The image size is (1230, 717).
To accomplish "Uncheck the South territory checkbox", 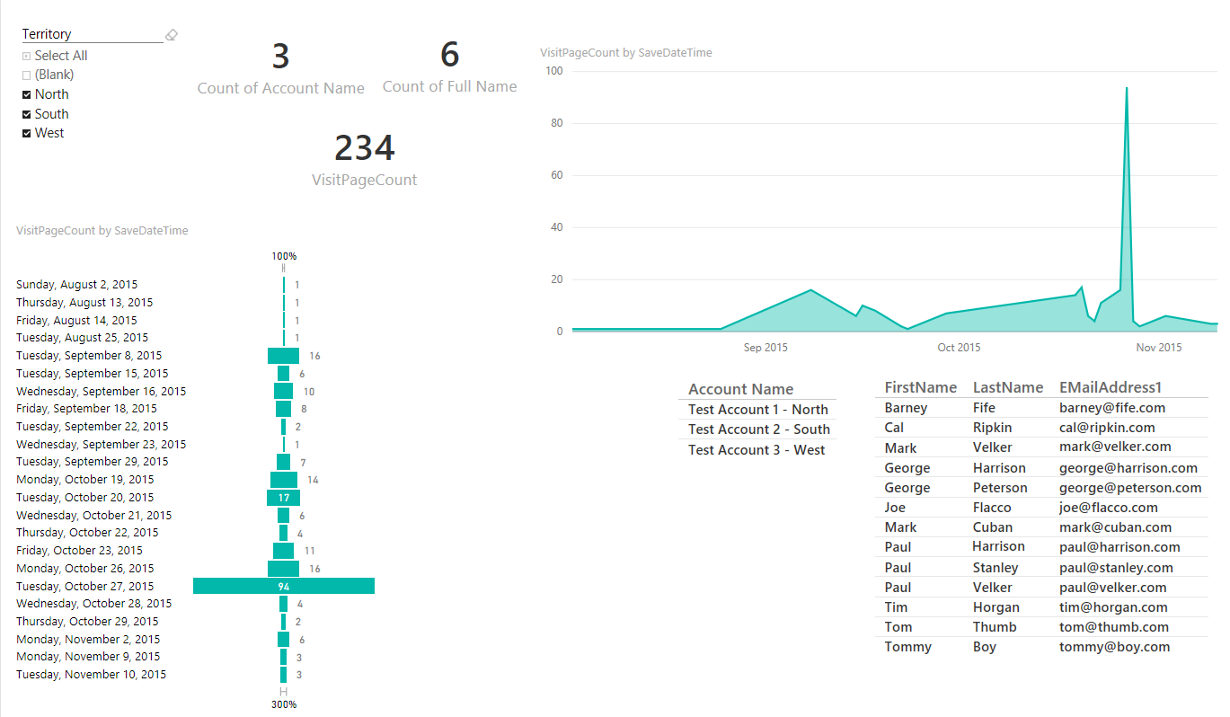I will 27,114.
